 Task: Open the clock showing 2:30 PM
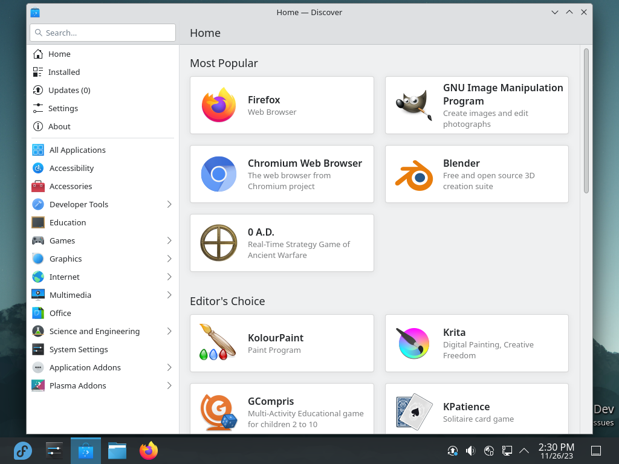(556, 451)
